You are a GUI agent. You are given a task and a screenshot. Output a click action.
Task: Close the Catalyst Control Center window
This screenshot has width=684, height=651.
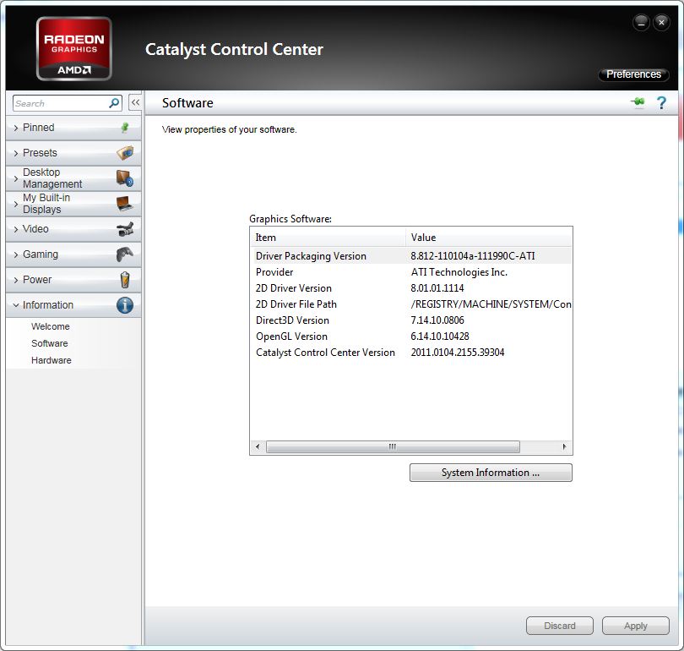coord(661,22)
